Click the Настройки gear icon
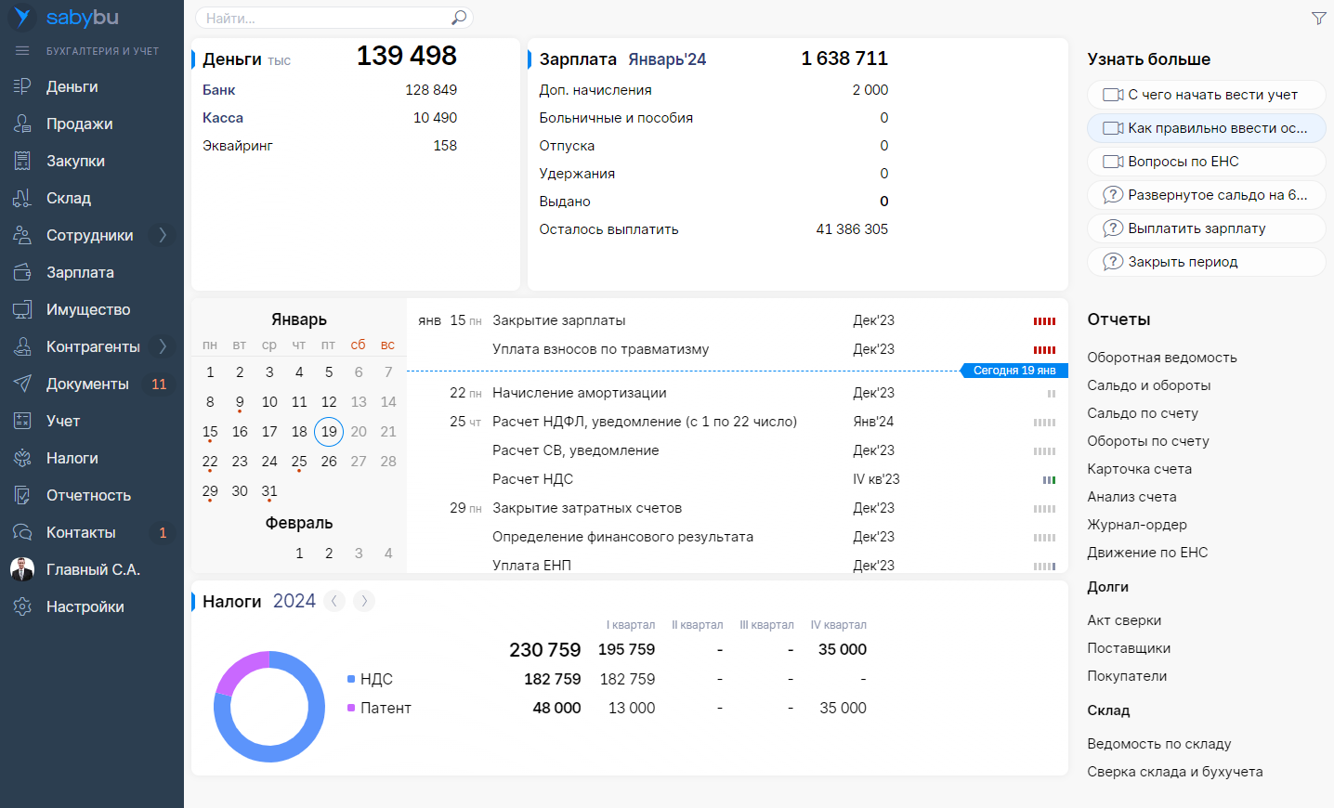The image size is (1334, 808). [x=22, y=606]
